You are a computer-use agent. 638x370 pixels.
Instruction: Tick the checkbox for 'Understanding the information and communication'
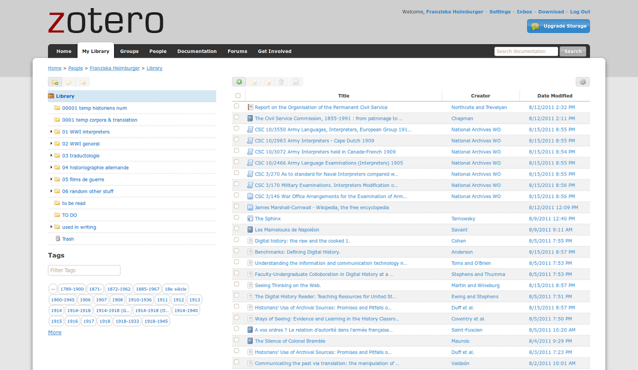point(236,262)
